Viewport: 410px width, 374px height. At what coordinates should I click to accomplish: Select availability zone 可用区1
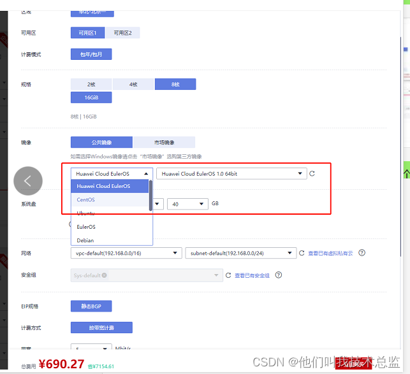click(87, 32)
